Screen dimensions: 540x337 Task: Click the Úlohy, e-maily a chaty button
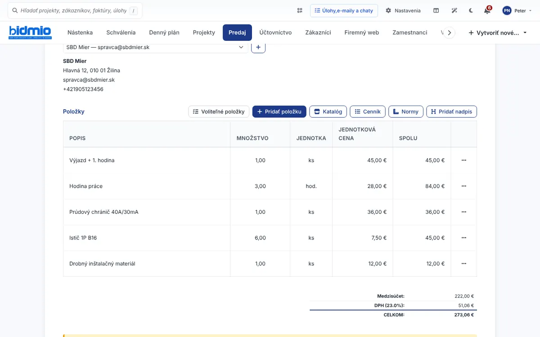344,10
